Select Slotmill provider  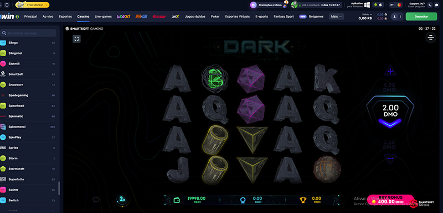28,64
